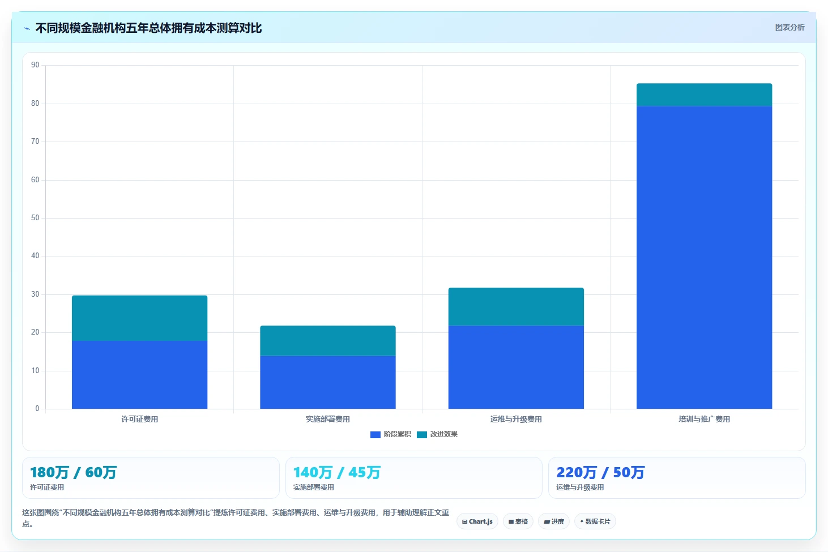
Task: Click the description paragraph beginning 这张图围绕
Action: pos(236,518)
